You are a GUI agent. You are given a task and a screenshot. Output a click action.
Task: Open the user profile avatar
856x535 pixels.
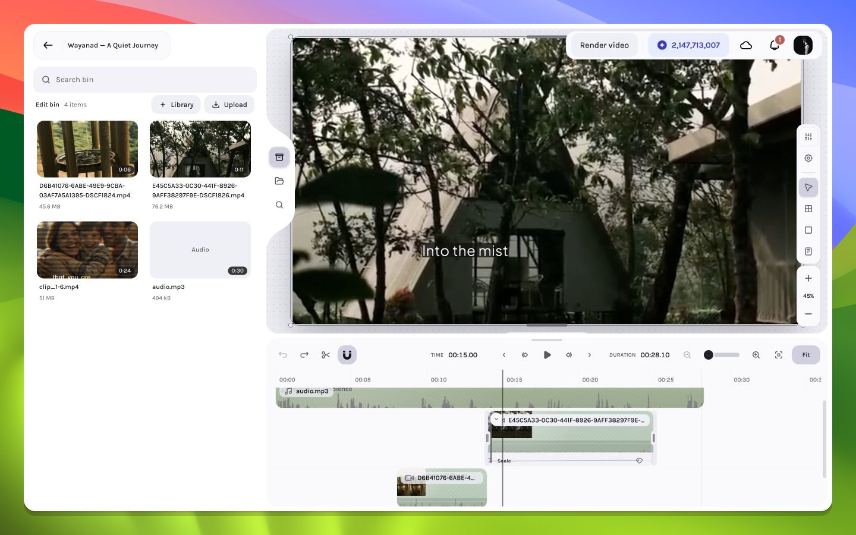pyautogui.click(x=803, y=45)
